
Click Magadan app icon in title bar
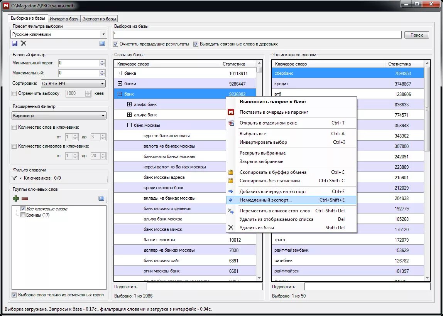click(5, 5)
